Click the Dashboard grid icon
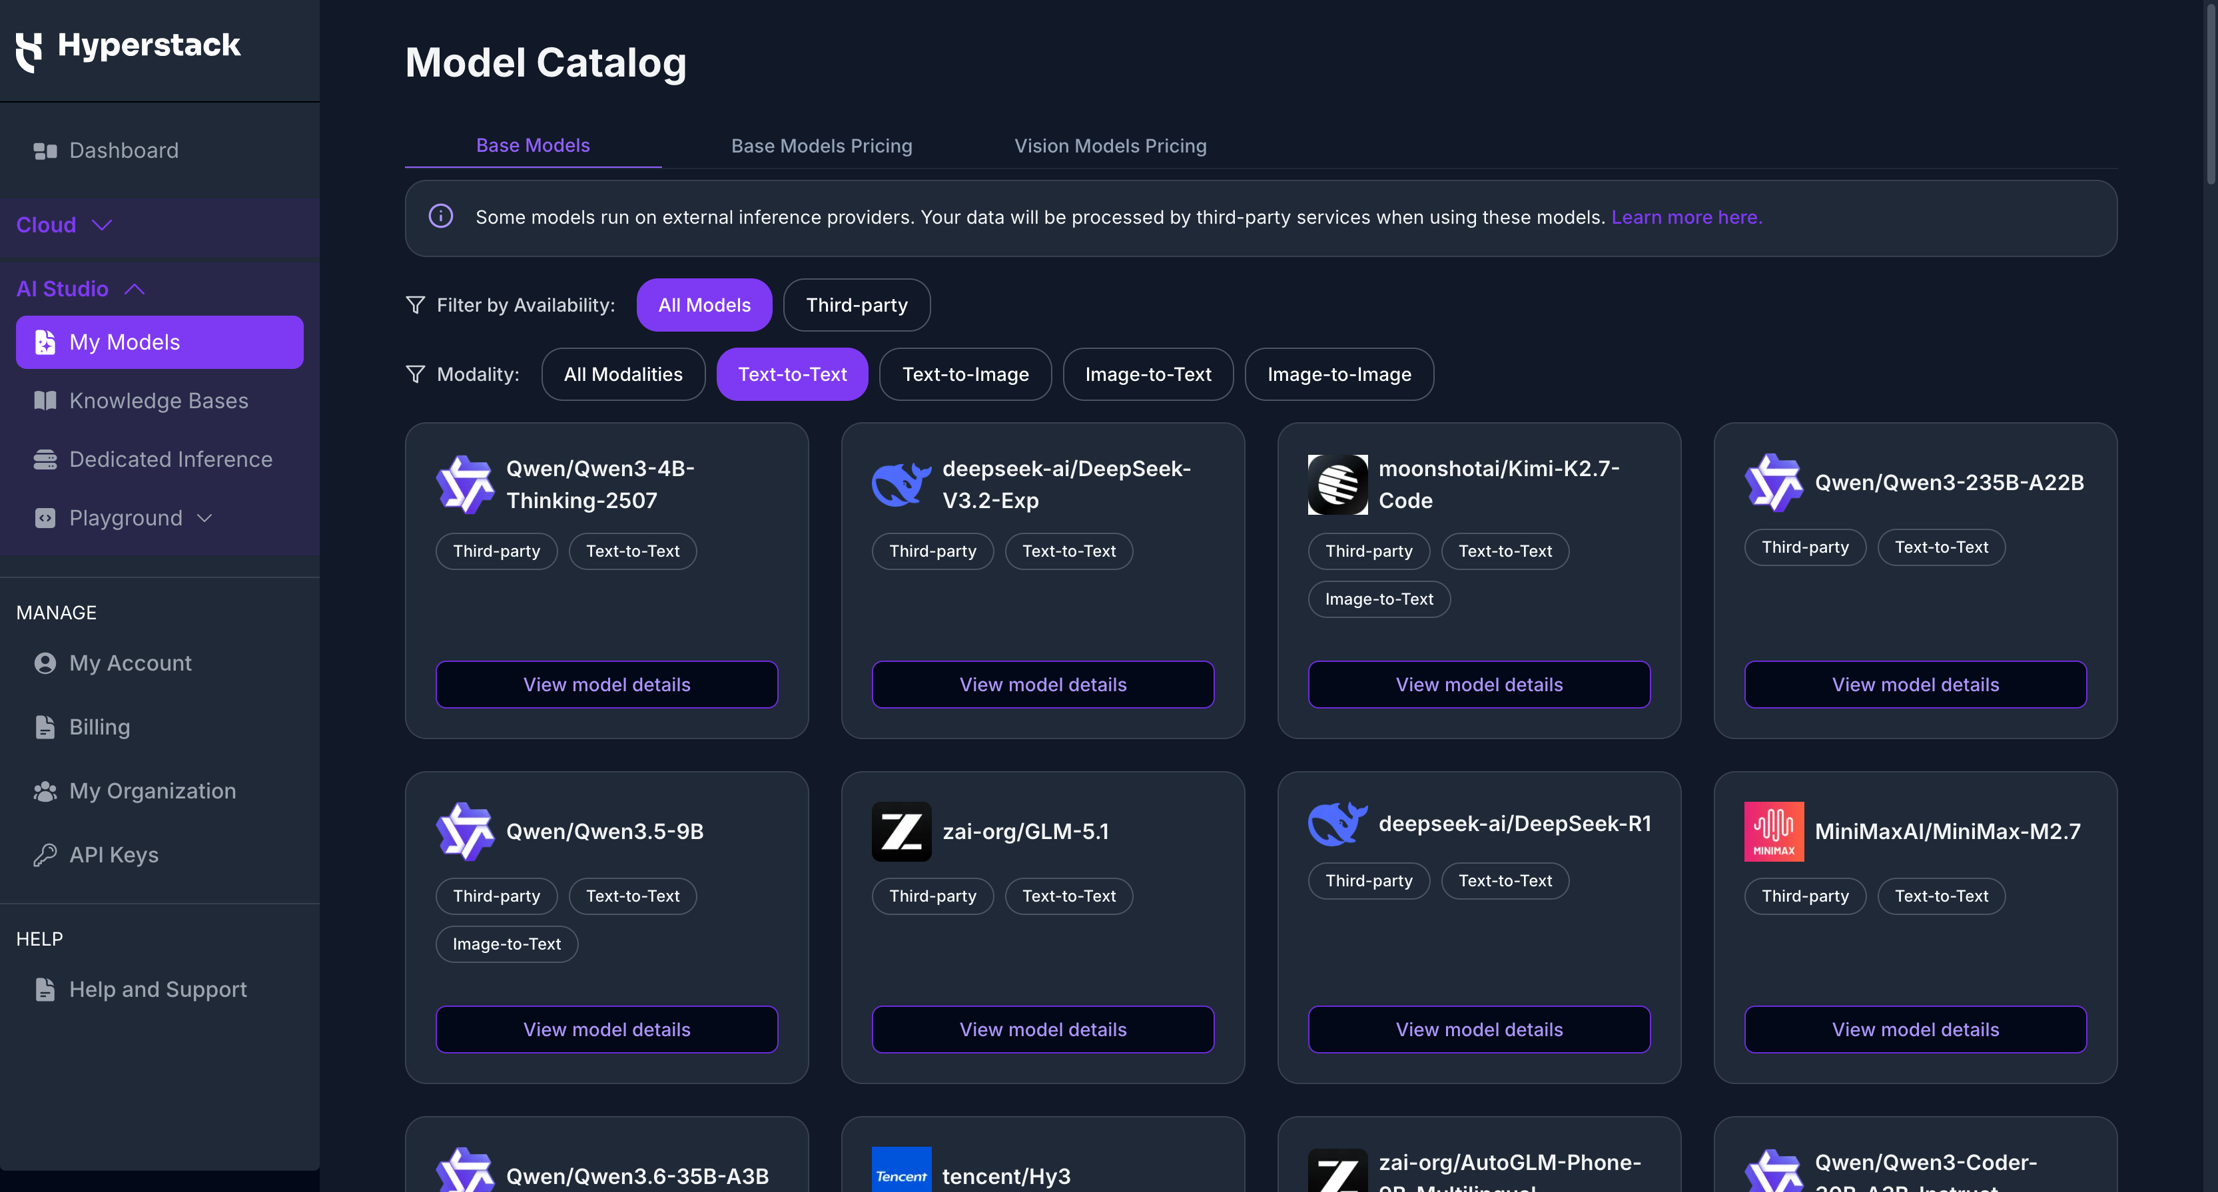The width and height of the screenshot is (2218, 1192). coord(45,150)
